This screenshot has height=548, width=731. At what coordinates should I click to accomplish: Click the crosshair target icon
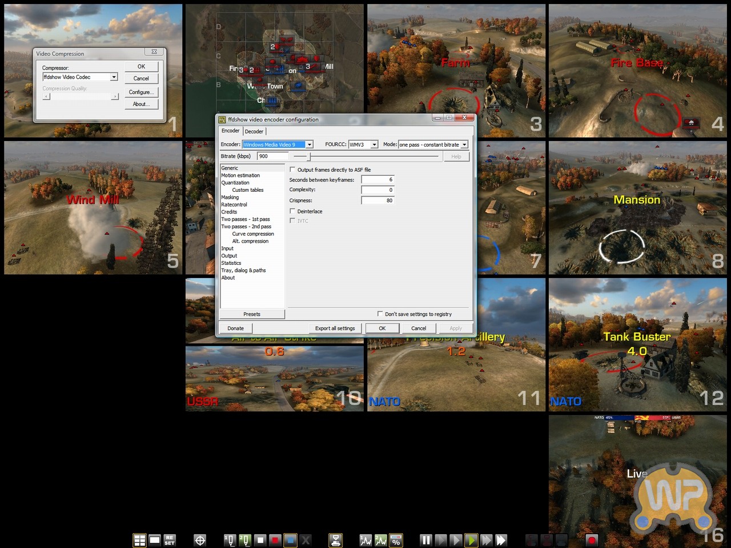tap(200, 540)
